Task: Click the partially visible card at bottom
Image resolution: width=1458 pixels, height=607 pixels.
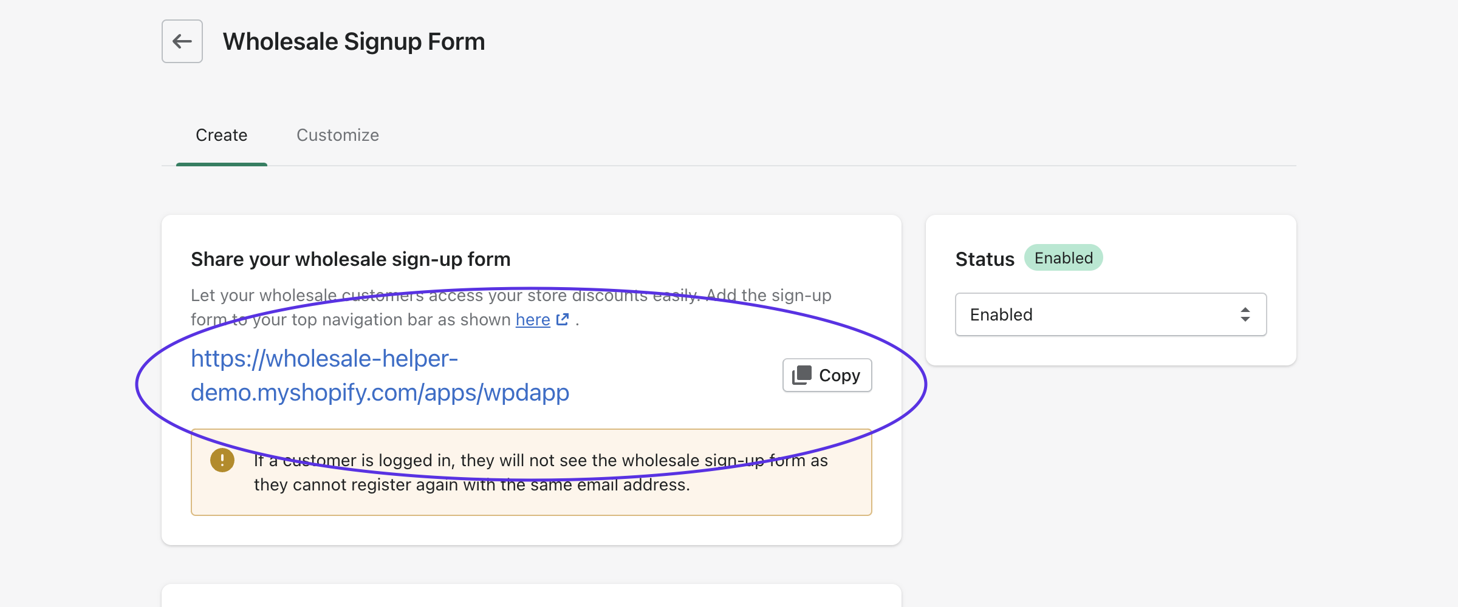Action: 531,595
